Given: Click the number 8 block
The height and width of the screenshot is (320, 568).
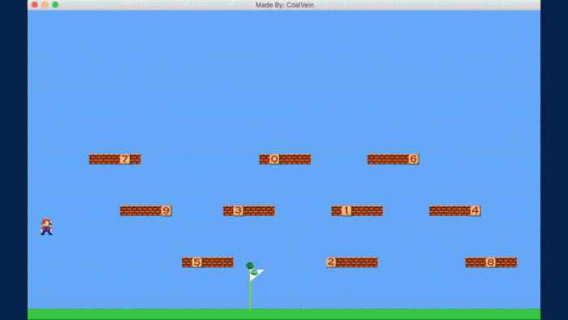Looking at the screenshot, I should tap(491, 262).
